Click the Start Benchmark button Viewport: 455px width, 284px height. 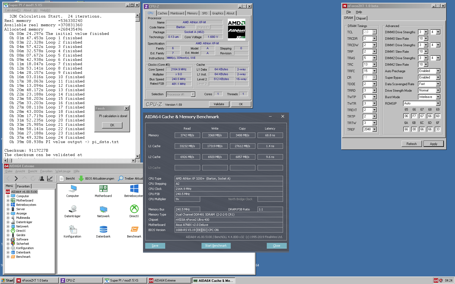point(216,246)
